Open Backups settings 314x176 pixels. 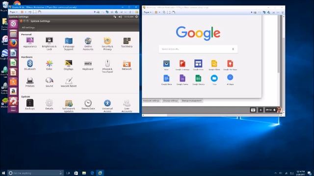click(x=30, y=105)
